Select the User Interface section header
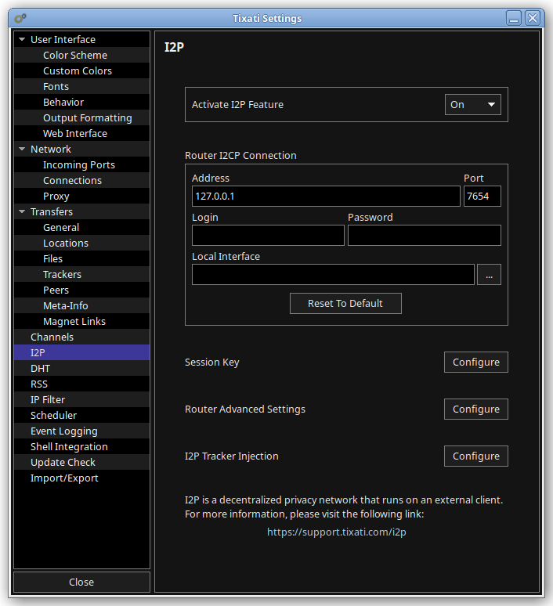The image size is (553, 606). [81, 39]
